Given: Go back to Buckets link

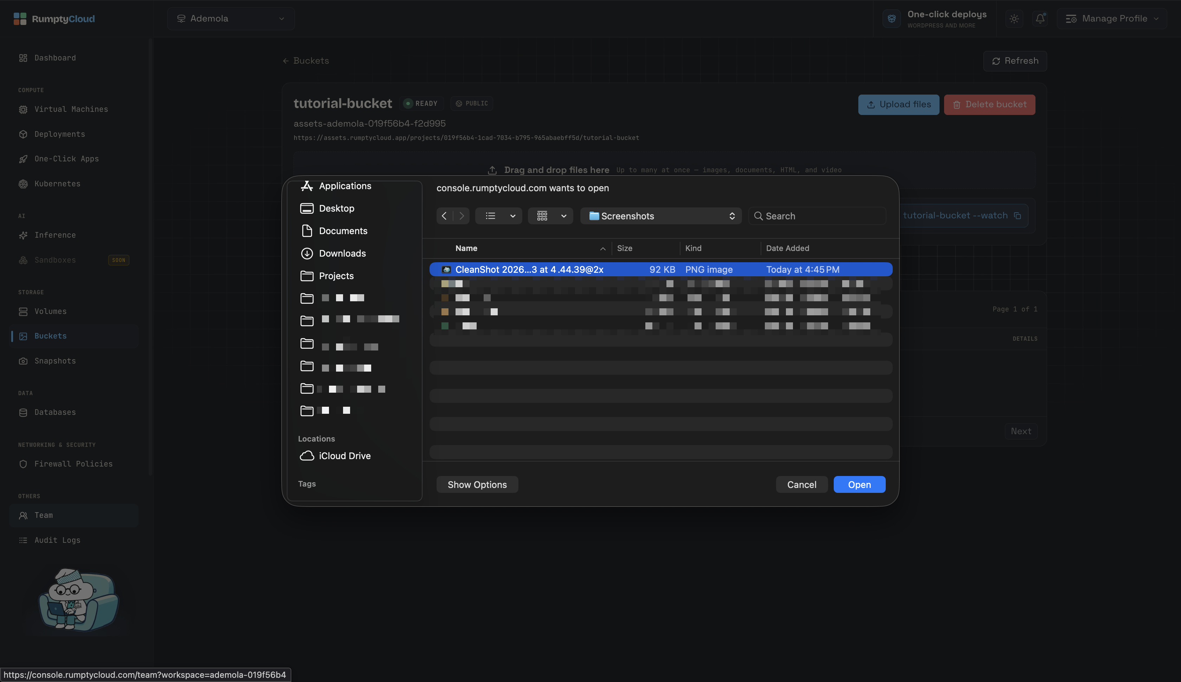Looking at the screenshot, I should click(306, 61).
